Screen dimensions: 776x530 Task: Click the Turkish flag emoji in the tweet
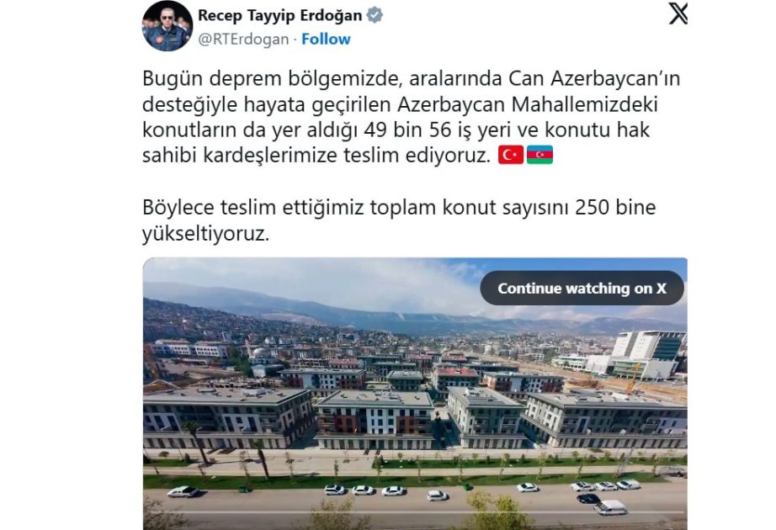(x=511, y=155)
